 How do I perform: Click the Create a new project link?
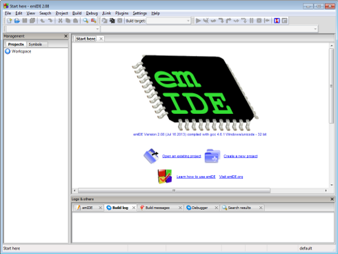[x=241, y=156]
